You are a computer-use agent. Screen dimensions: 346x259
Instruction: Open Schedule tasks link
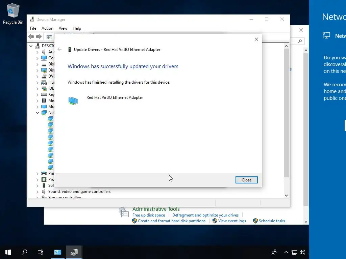(x=272, y=221)
